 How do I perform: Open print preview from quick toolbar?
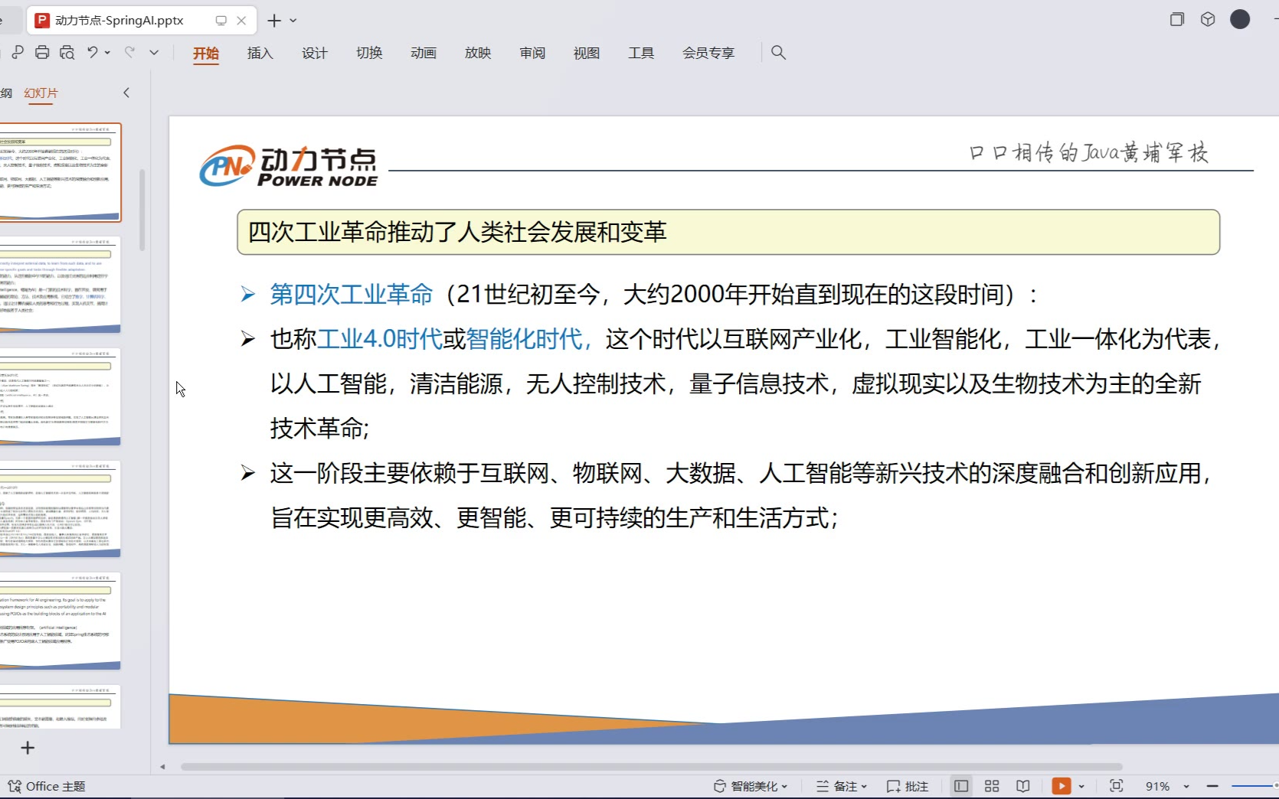click(67, 52)
